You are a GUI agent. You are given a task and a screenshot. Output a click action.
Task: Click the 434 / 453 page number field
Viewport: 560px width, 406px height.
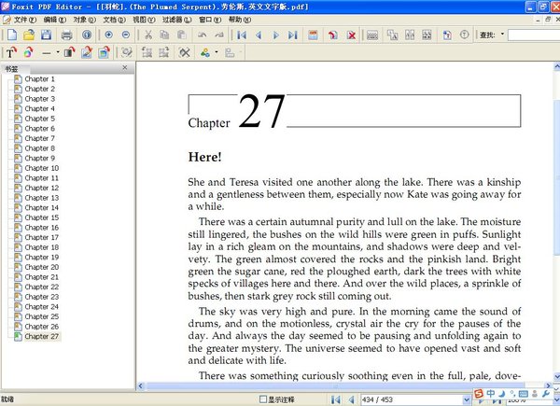[x=412, y=399]
